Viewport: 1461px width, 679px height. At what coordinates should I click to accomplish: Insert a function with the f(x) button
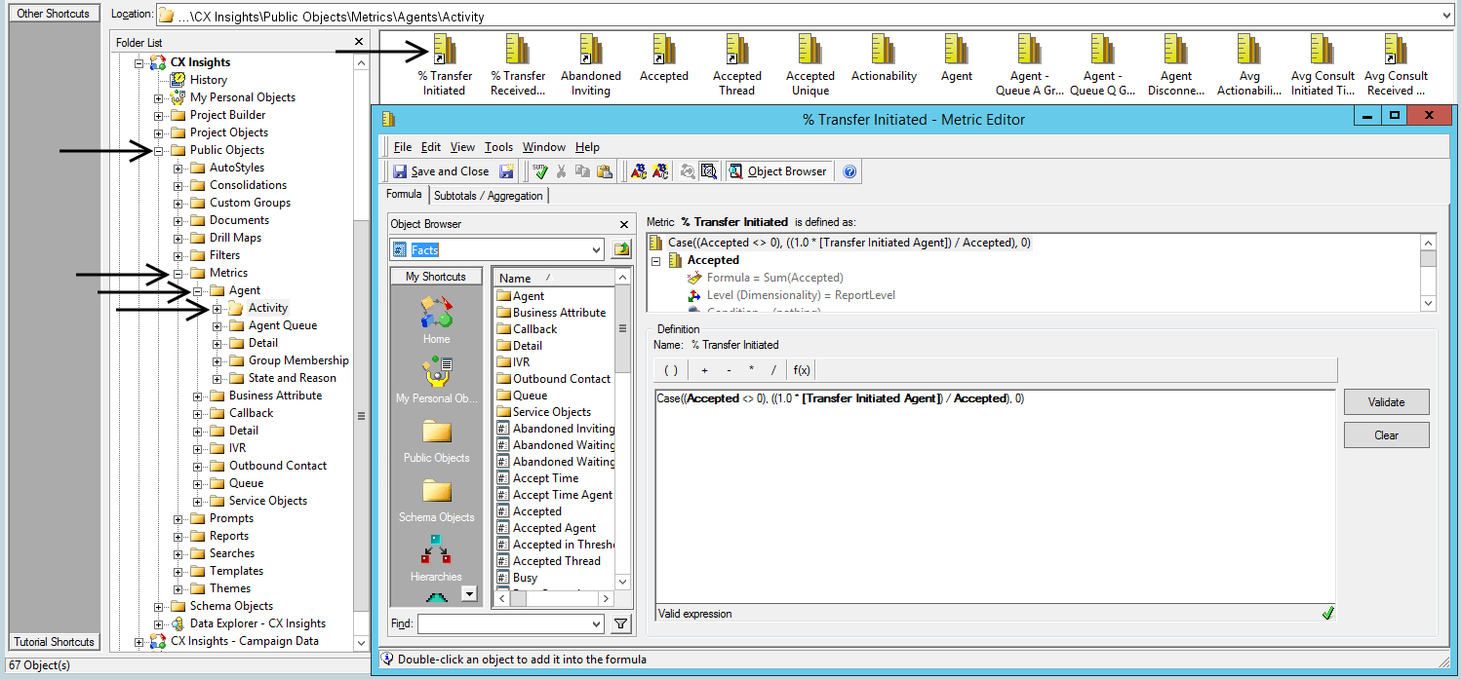coord(801,370)
